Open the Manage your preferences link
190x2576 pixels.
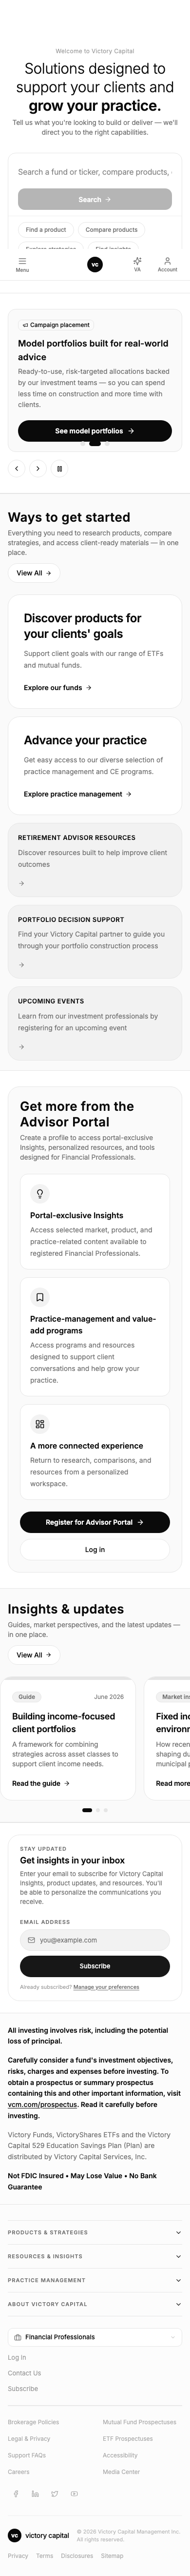pyautogui.click(x=106, y=1987)
